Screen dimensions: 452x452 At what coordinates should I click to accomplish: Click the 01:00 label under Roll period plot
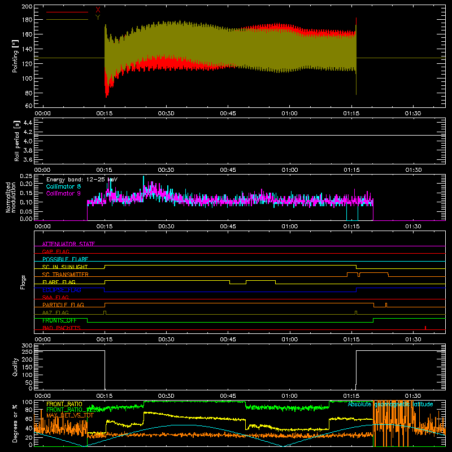tap(290, 170)
